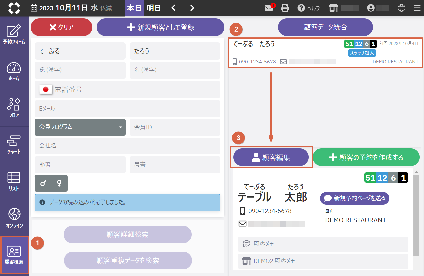Focus the last name field containing てーぶる
424x276 pixels.
(x=80, y=51)
